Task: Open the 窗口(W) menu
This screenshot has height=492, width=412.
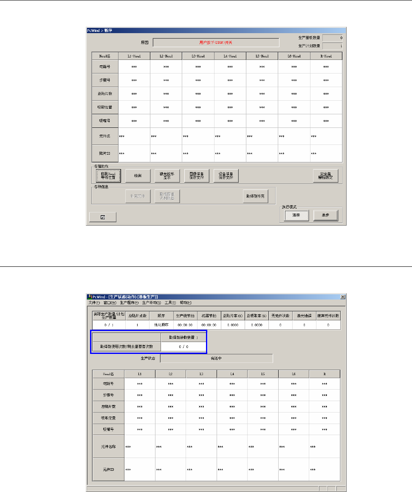Action: [110, 303]
